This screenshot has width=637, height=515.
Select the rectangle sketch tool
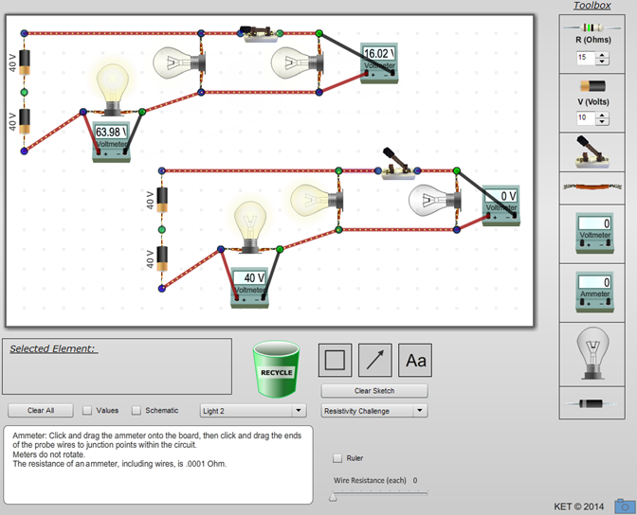[334, 360]
